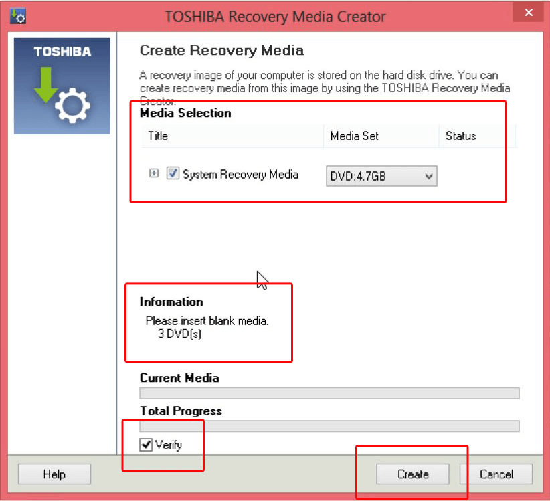
Task: Click the Recovery Media Creator title bar icon
Action: [17, 16]
